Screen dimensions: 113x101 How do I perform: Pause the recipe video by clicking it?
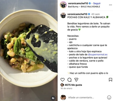point(29,50)
